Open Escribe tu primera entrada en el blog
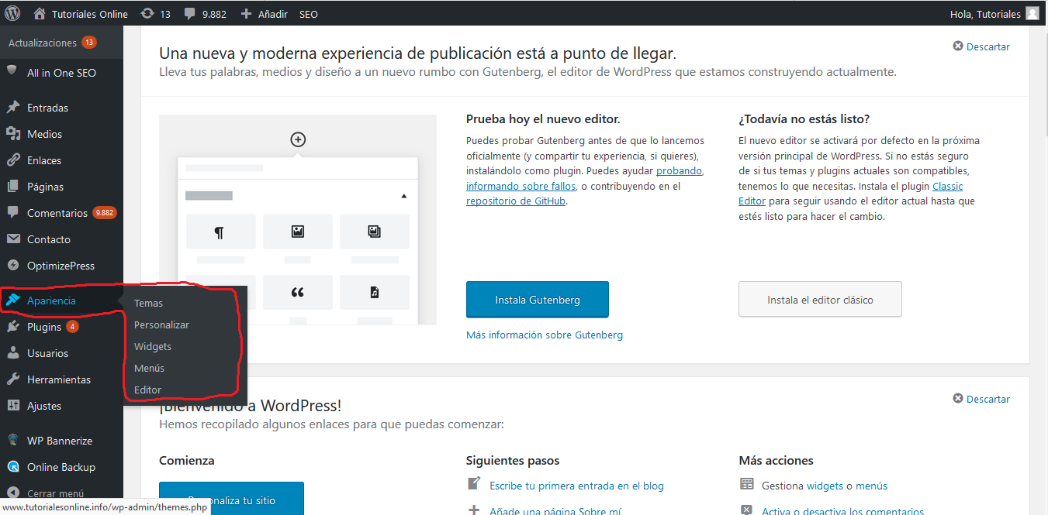 tap(576, 486)
